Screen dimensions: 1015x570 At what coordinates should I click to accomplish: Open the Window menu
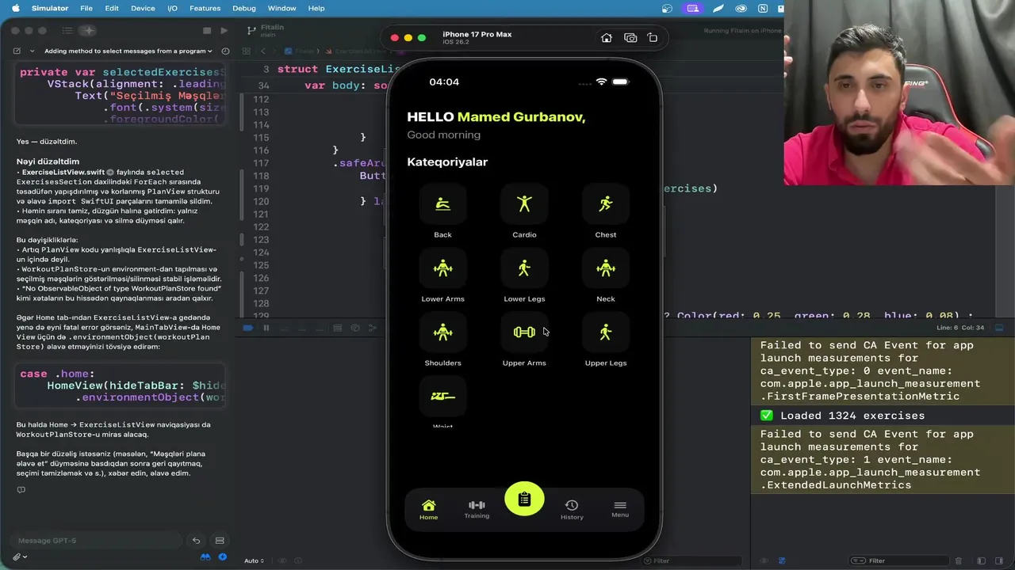point(282,8)
